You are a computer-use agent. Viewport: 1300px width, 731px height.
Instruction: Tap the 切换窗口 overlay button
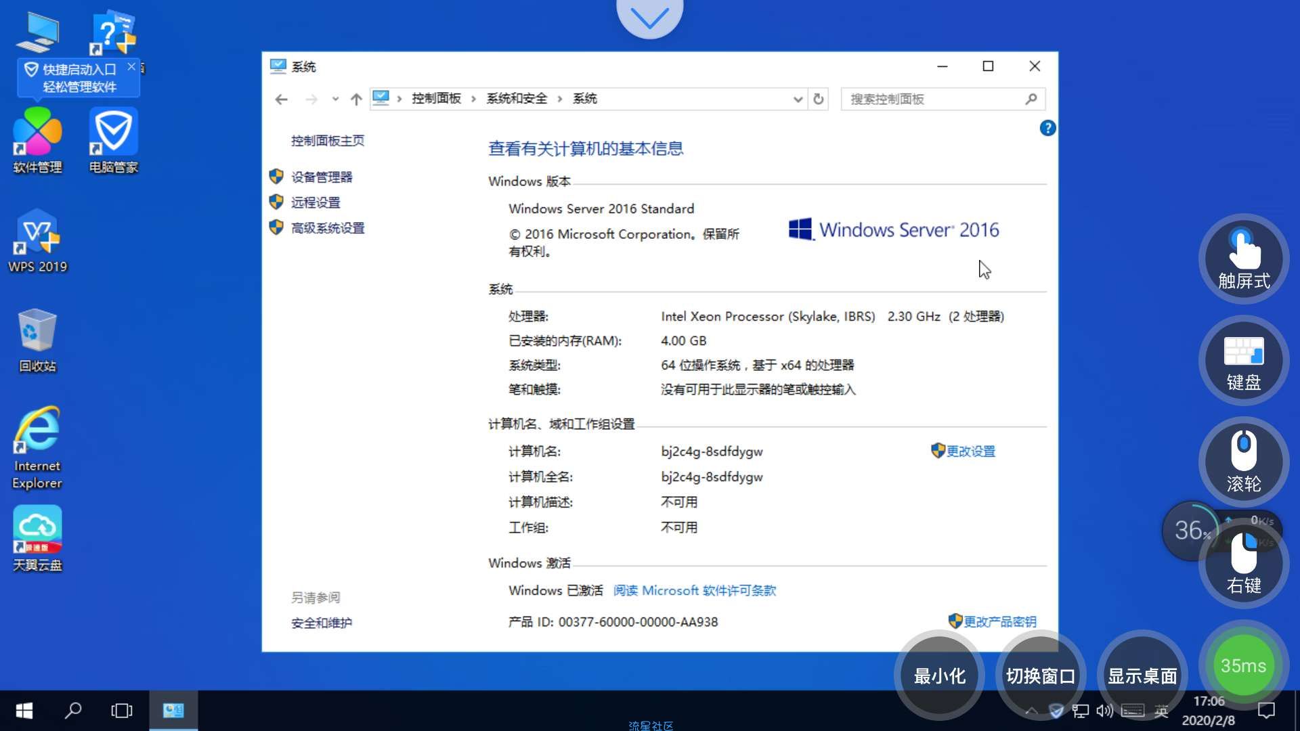coord(1041,675)
